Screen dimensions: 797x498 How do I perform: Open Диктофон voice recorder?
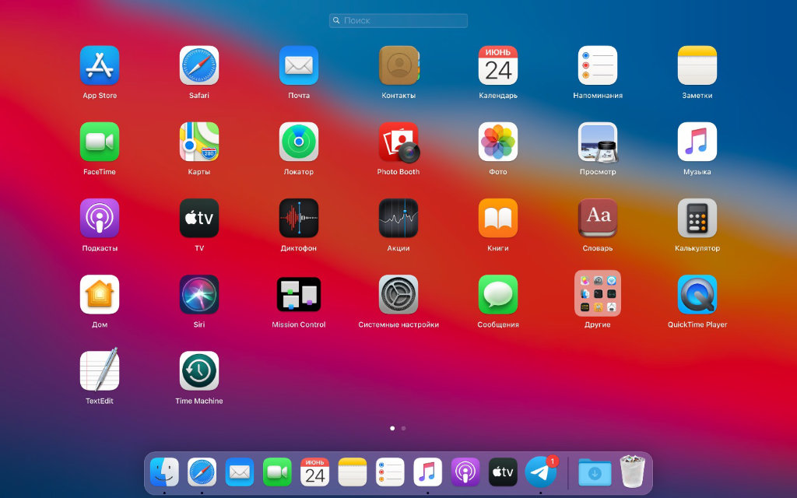299,218
